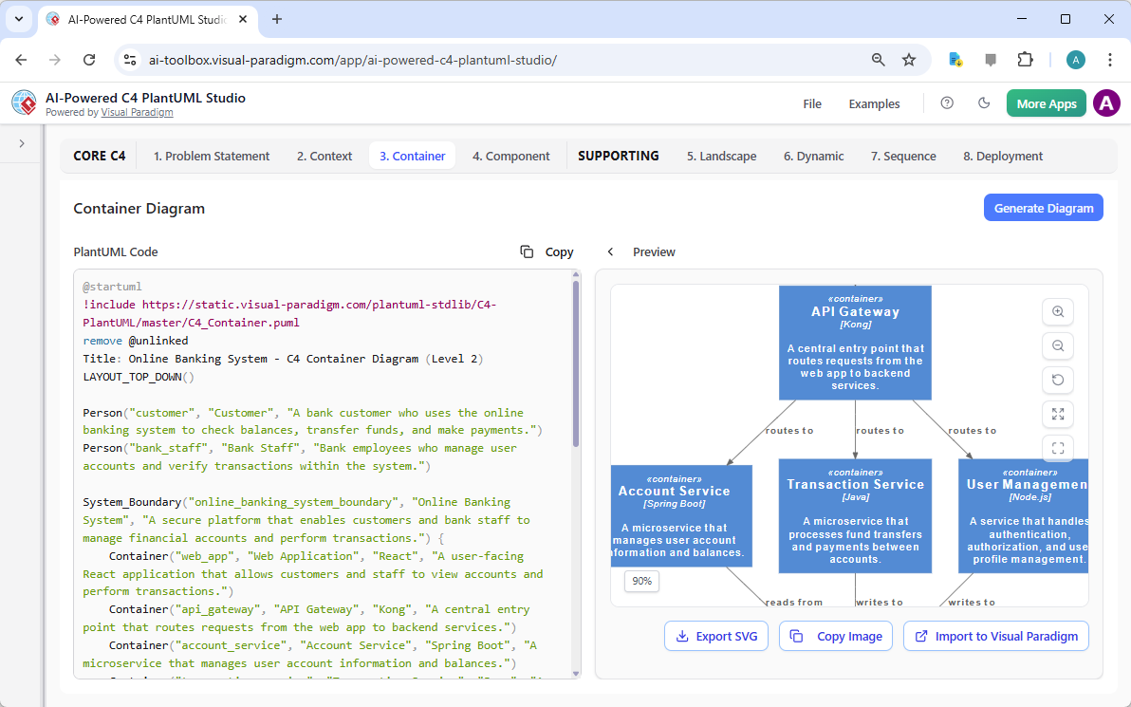This screenshot has width=1131, height=707.
Task: Open the File menu
Action: [x=812, y=103]
